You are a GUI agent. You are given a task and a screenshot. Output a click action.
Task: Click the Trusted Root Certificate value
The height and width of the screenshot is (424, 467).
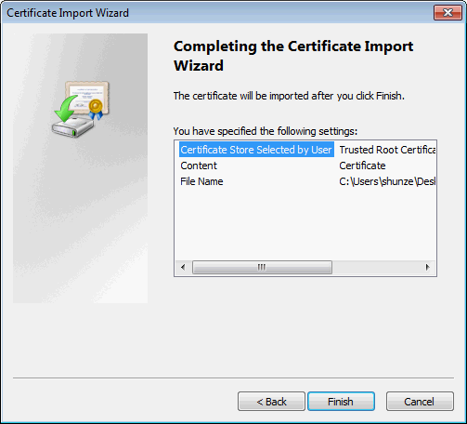(x=387, y=150)
